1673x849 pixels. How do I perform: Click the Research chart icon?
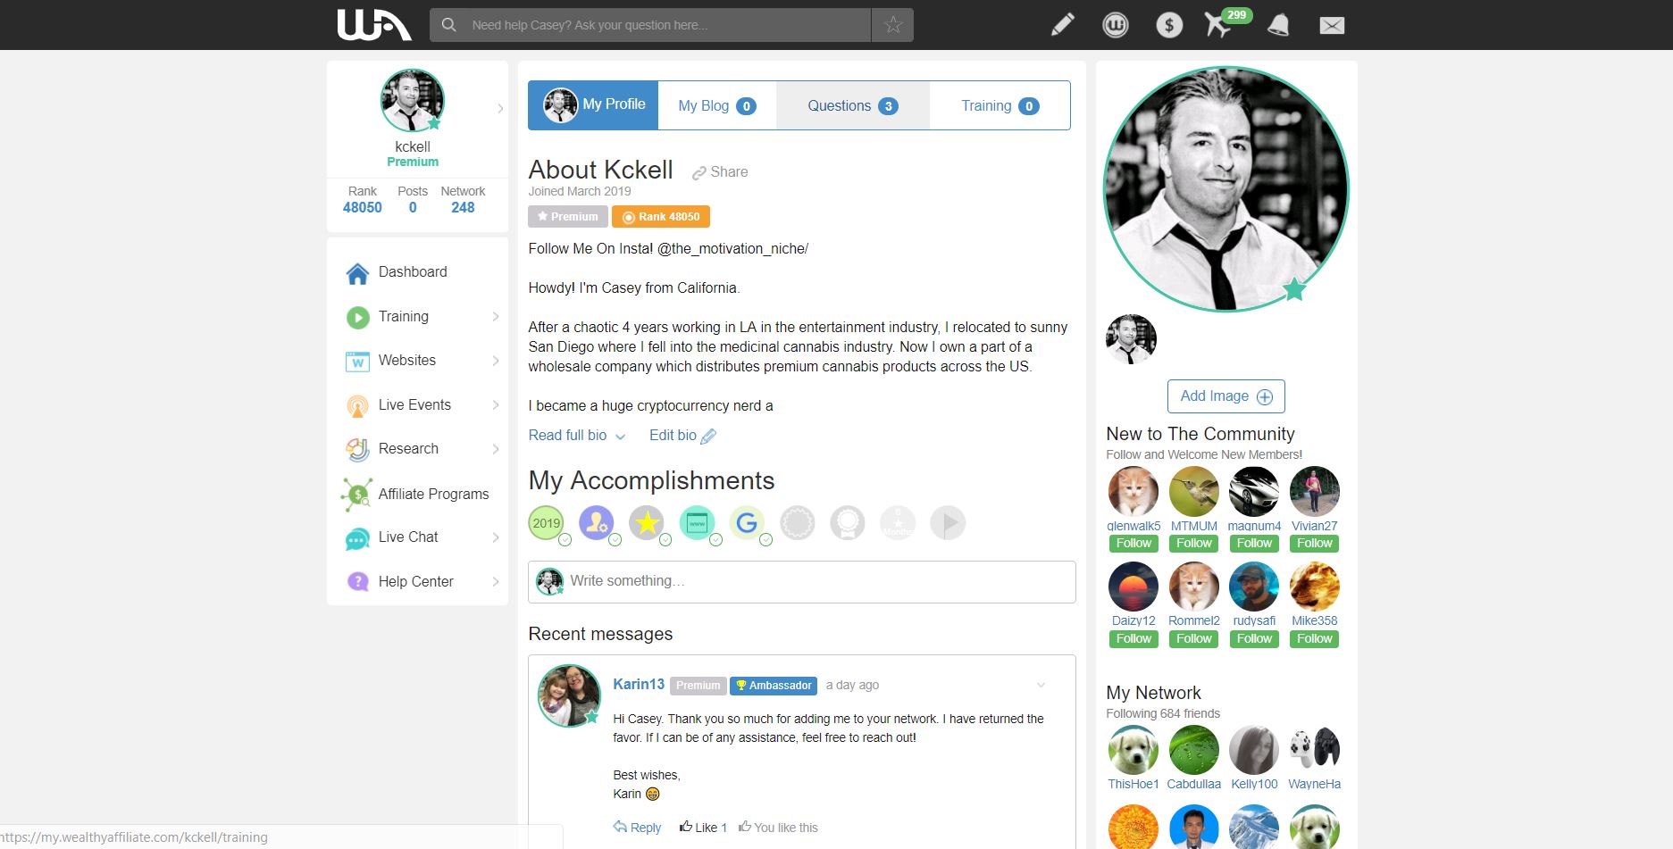point(357,449)
